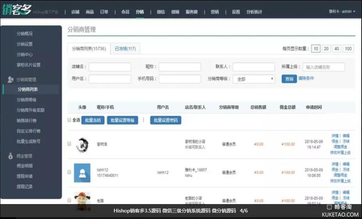Click the 批量冻结 button
The image size is (362, 219).
(93, 120)
